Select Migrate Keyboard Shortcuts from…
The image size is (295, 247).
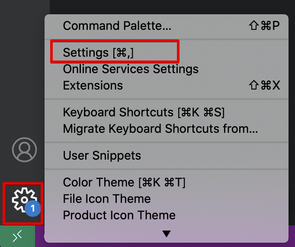(160, 129)
